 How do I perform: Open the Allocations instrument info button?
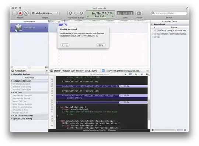click(x=46, y=28)
